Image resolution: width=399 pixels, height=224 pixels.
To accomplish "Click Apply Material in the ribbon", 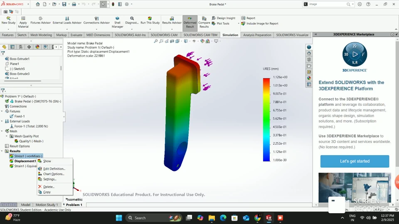I will coord(23,22).
